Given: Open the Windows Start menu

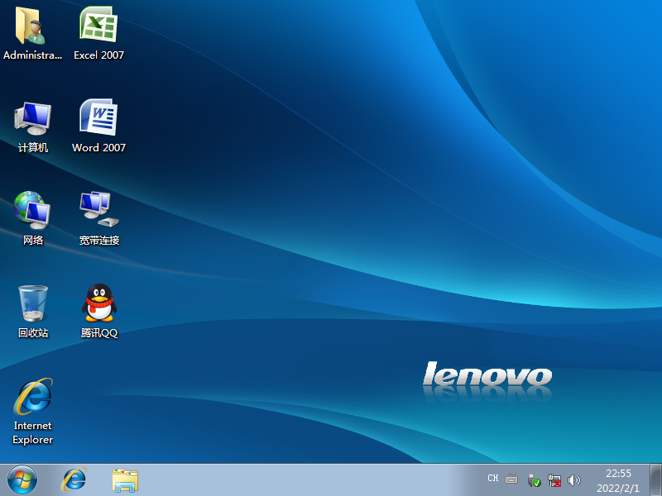Looking at the screenshot, I should (x=22, y=479).
